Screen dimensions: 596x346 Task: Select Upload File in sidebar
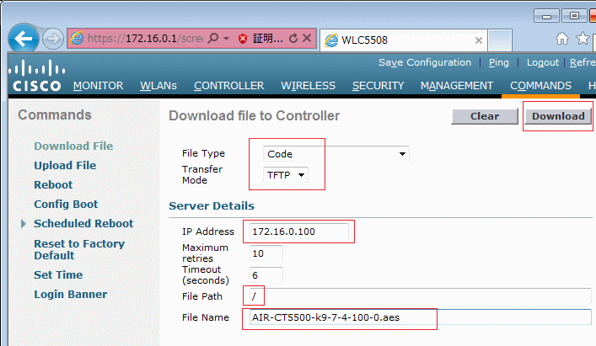click(x=65, y=165)
